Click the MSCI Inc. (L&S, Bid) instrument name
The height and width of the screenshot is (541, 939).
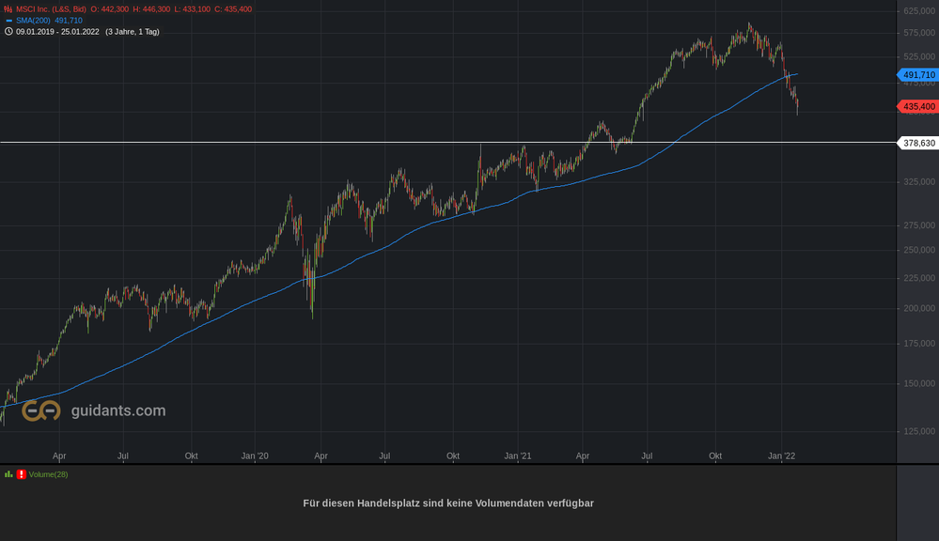pos(52,7)
